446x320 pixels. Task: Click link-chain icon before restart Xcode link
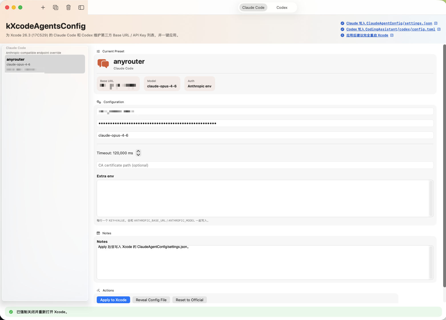tap(342, 35)
